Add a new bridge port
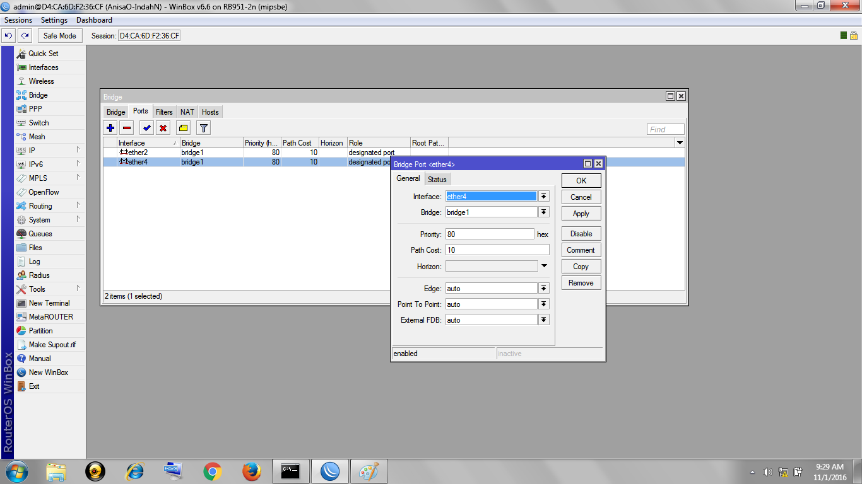862x484 pixels. [x=110, y=127]
